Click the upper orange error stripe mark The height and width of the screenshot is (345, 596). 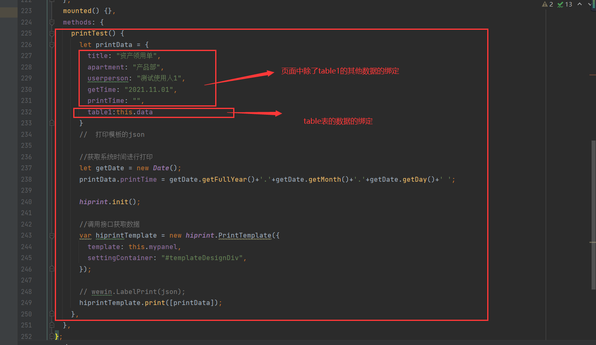(x=593, y=75)
